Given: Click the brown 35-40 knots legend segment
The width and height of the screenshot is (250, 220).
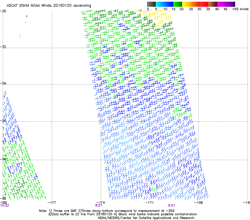Looking at the screenshot, I should click(213, 4).
